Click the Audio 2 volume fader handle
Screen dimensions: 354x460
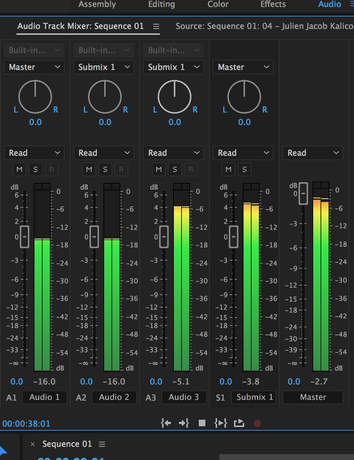[x=94, y=236]
